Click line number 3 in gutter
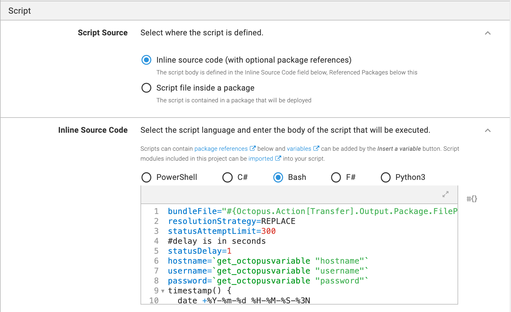The image size is (511, 312). [x=156, y=231]
